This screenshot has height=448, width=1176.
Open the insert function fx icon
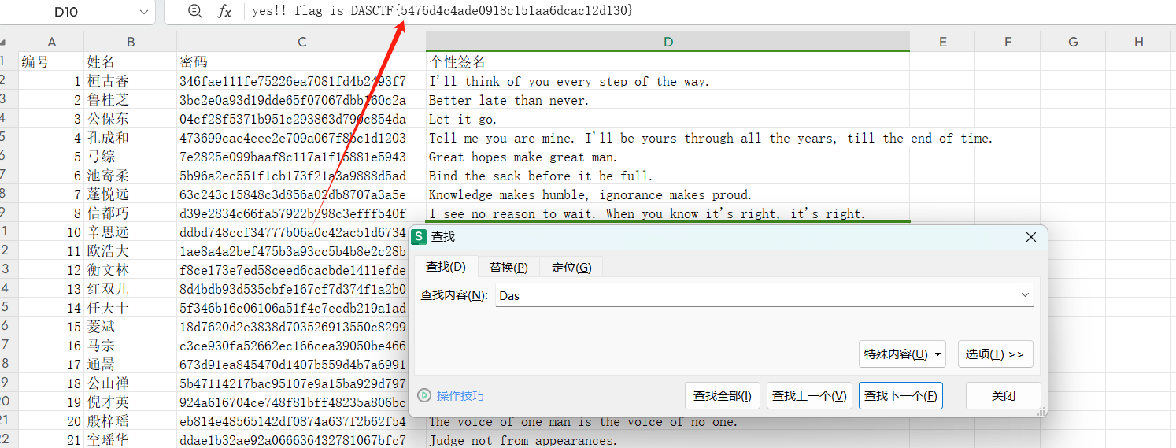click(224, 11)
